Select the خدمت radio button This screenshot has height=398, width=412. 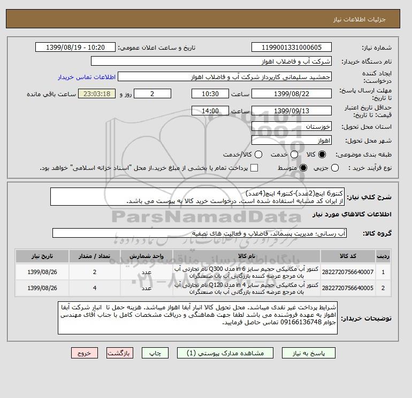(x=294, y=154)
